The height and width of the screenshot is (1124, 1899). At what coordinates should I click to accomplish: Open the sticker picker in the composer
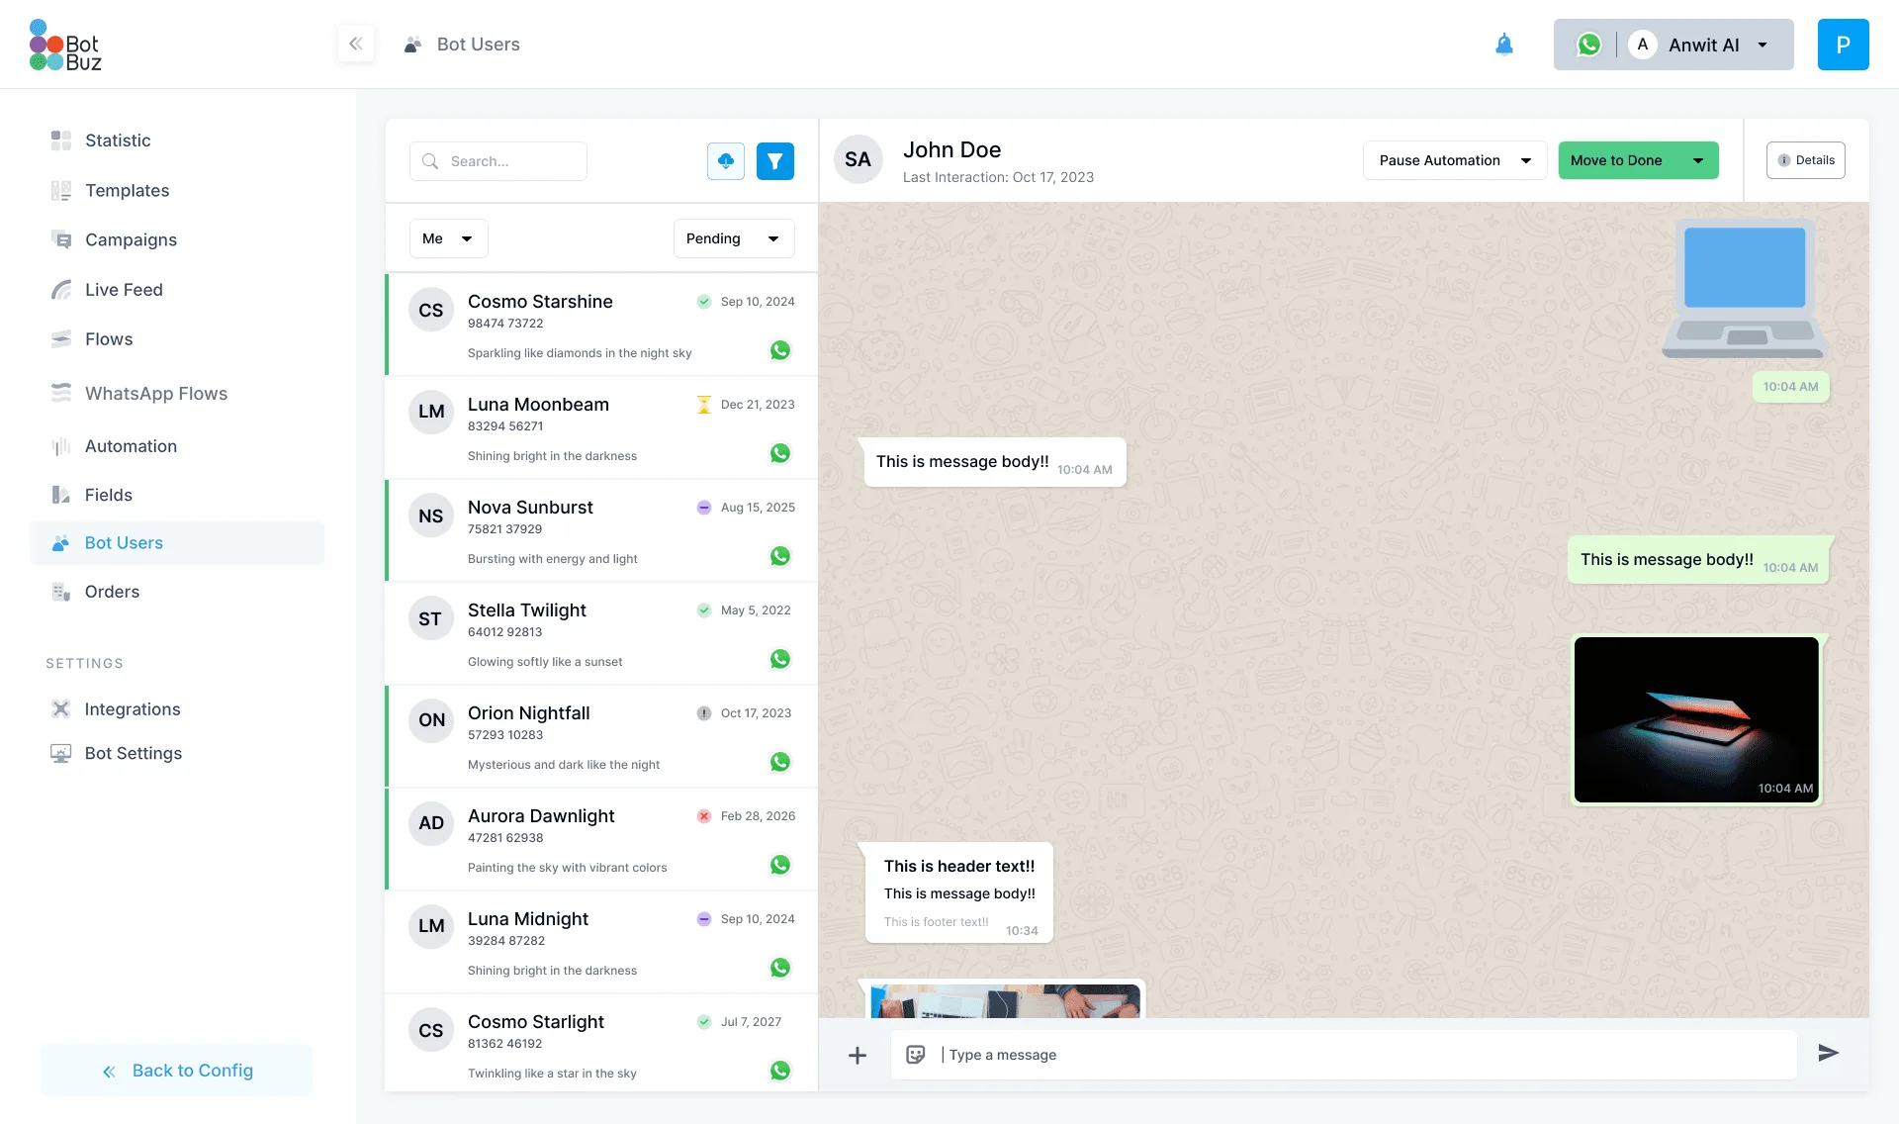916,1055
